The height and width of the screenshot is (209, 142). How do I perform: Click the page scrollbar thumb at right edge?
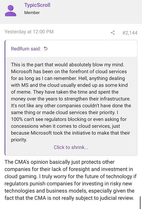pos(140,202)
